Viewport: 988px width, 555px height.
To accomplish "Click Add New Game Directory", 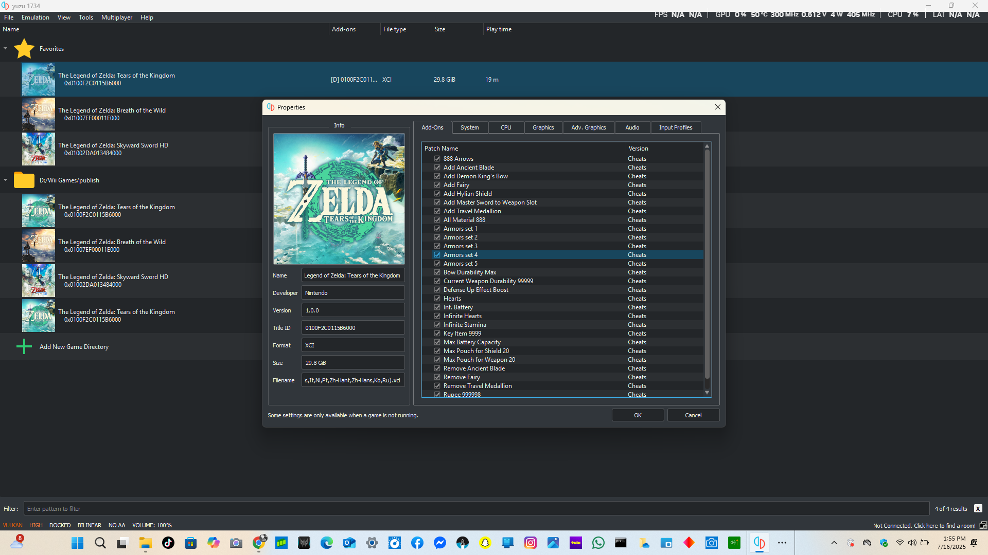I will [74, 347].
